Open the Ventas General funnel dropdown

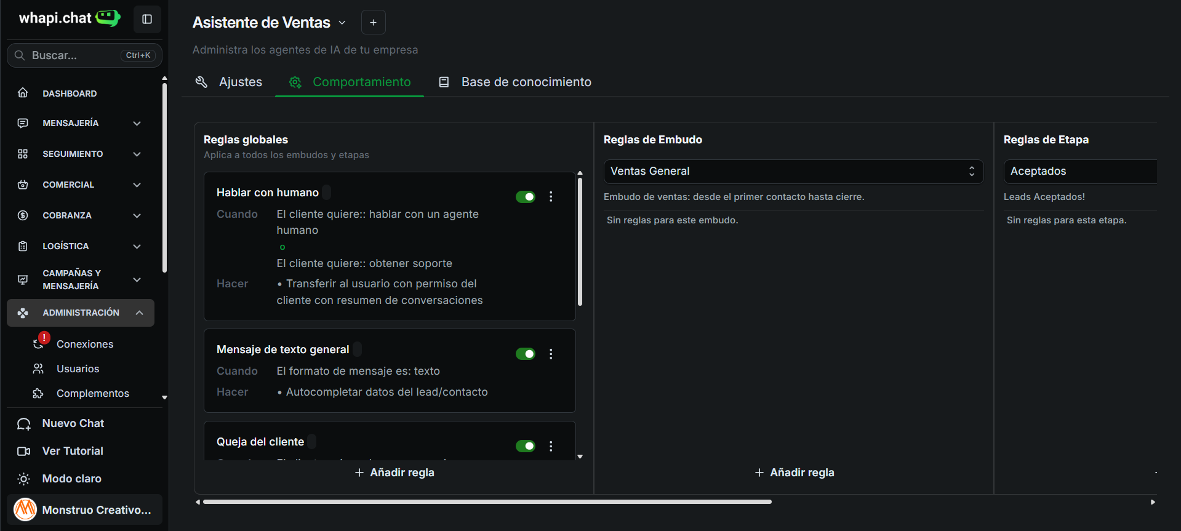[793, 171]
